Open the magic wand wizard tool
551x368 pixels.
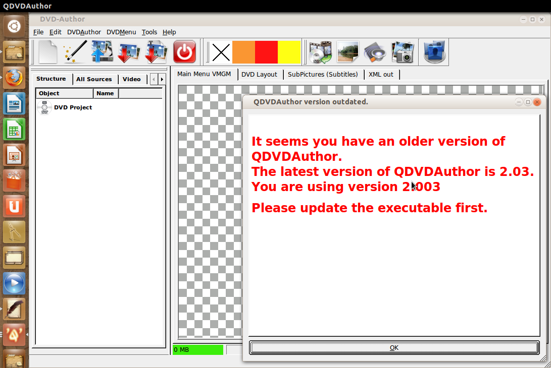coord(75,52)
